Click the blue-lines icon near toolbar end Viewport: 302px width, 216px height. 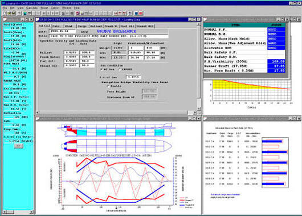coord(136,13)
